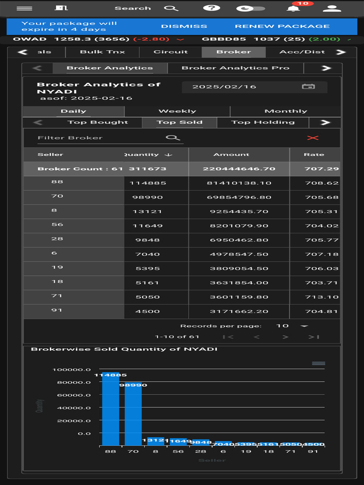Dismiss the package expiry banner

[x=184, y=27]
